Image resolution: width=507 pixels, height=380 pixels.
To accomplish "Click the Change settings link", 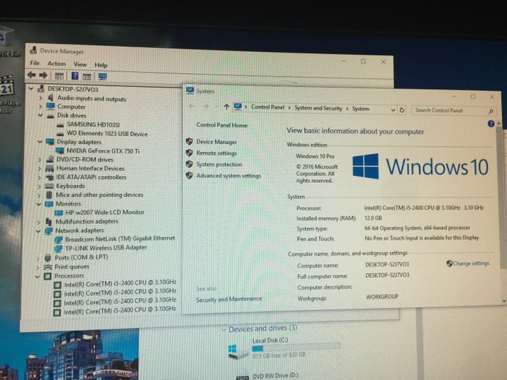I will point(471,263).
